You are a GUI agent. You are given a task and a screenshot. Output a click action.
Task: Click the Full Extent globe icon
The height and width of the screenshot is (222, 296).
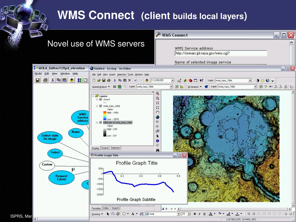click(x=158, y=117)
